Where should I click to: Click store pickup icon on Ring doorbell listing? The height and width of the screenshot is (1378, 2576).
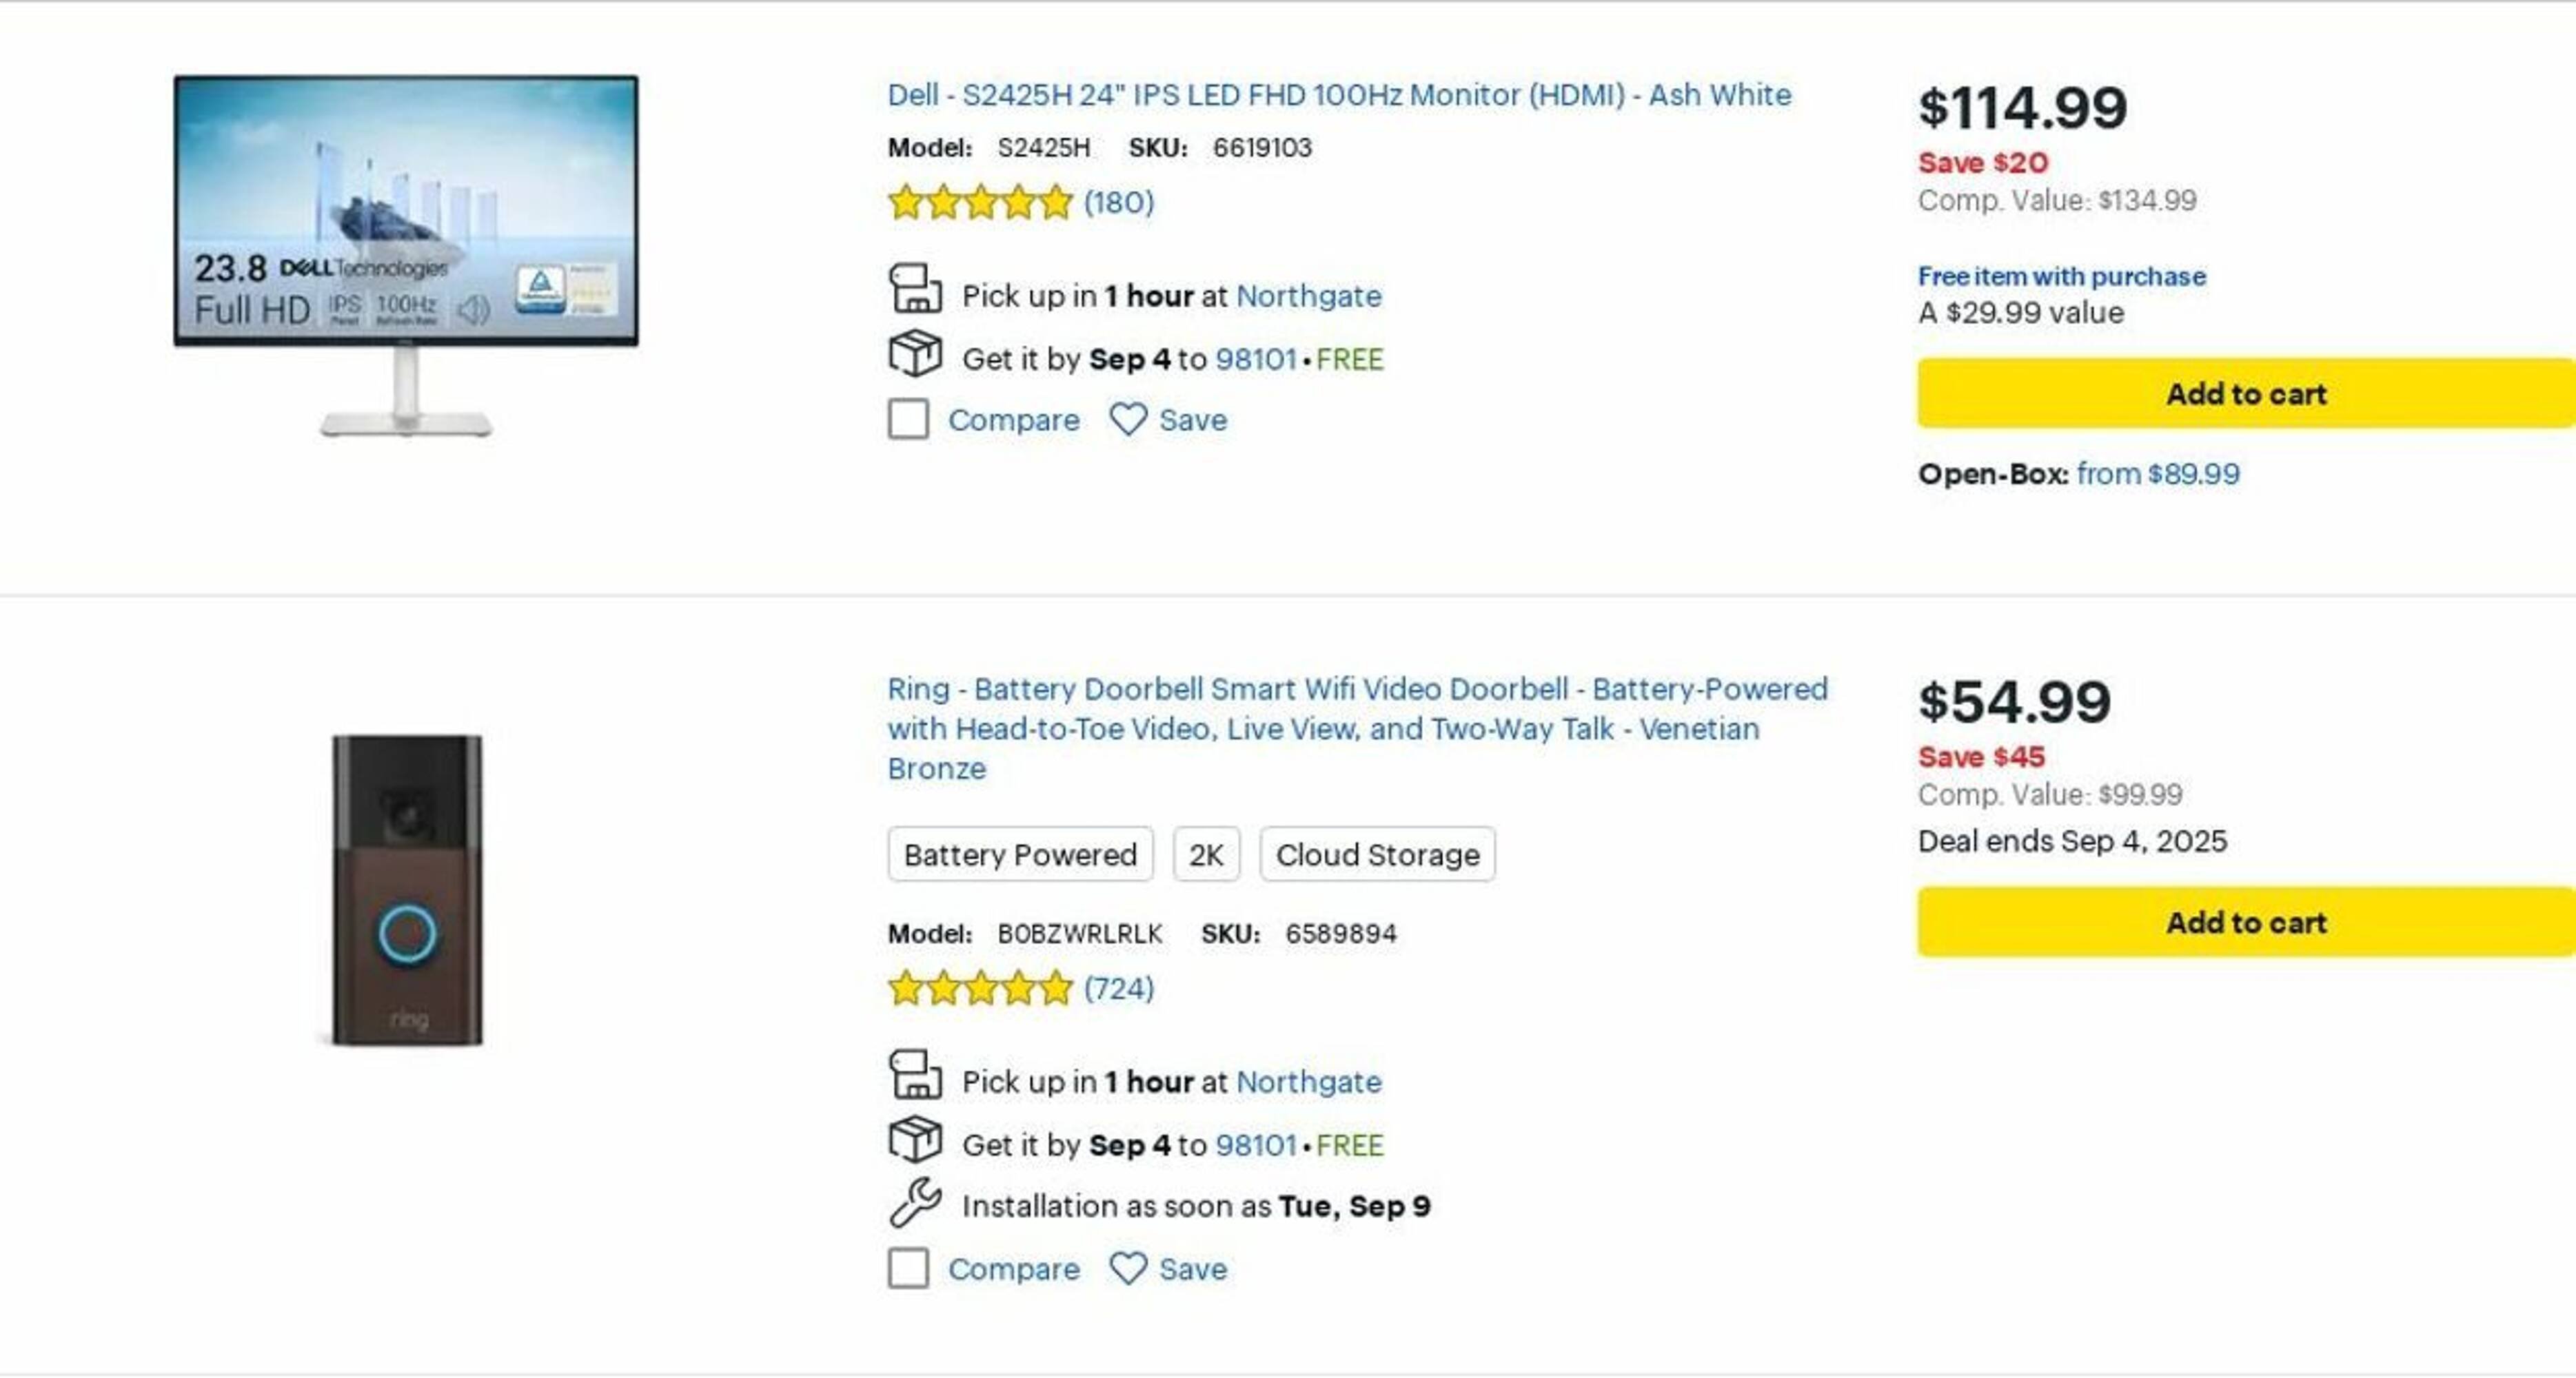pos(914,1074)
